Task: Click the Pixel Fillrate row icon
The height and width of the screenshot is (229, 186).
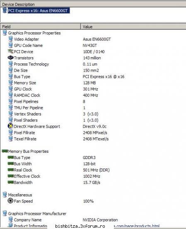Action: click(x=10, y=133)
